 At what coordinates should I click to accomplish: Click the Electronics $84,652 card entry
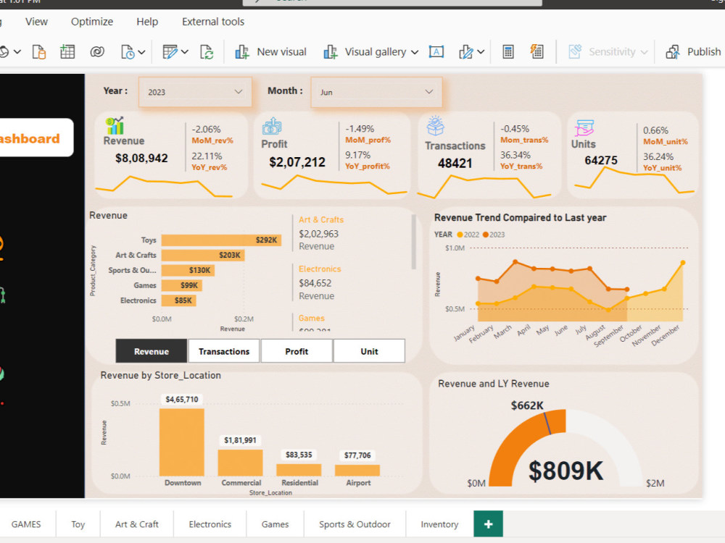320,282
